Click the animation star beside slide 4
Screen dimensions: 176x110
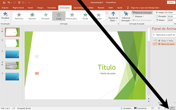click(2, 65)
